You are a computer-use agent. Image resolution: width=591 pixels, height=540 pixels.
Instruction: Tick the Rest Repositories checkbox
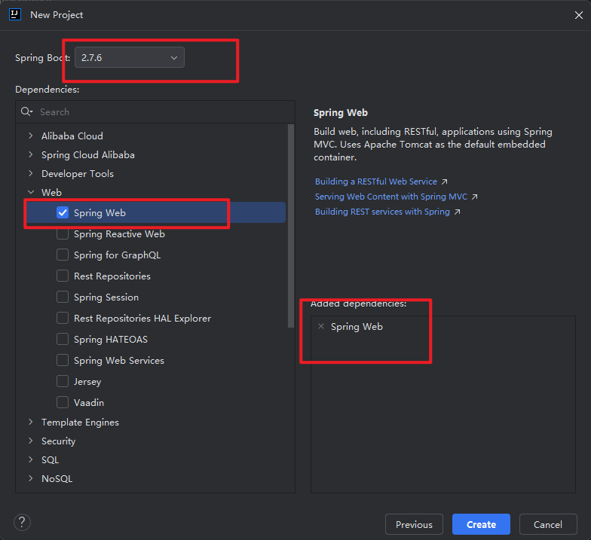pos(63,276)
